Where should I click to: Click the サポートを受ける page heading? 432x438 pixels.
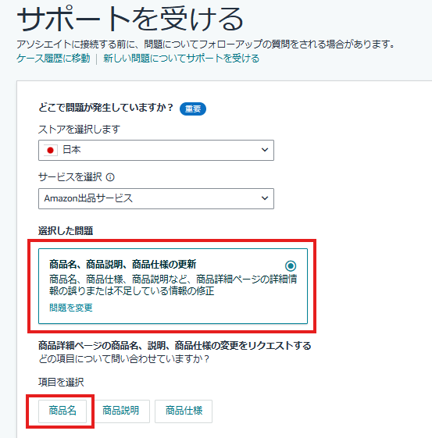click(130, 19)
